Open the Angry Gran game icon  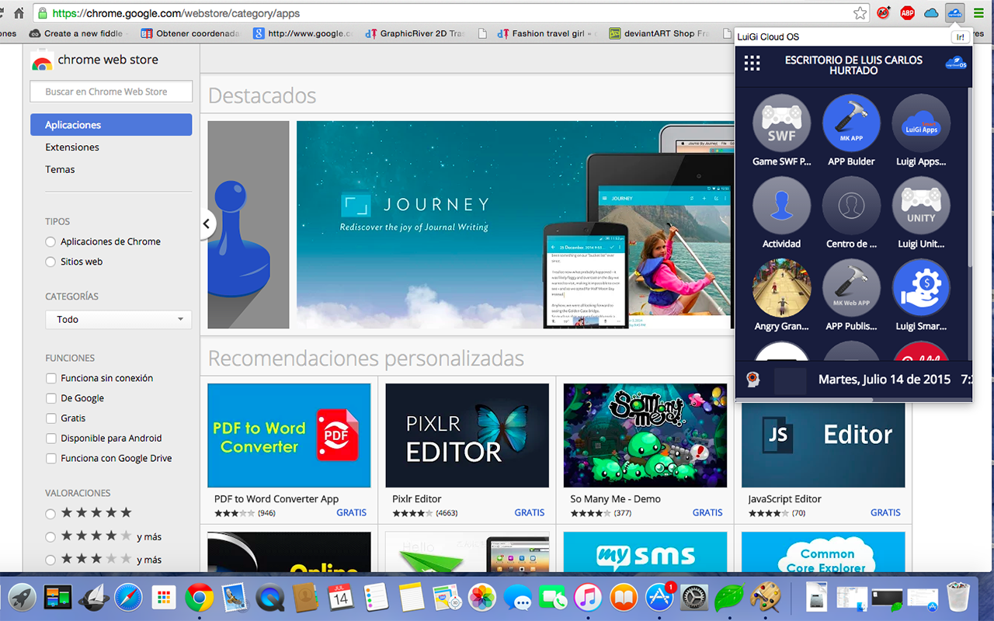pyautogui.click(x=781, y=288)
